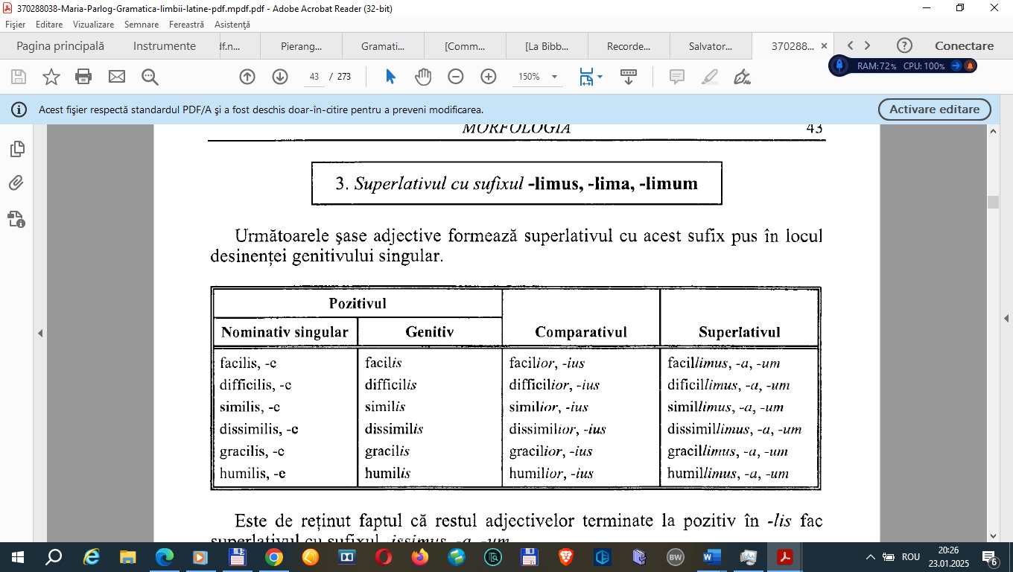Open the Editare menu

(49, 25)
